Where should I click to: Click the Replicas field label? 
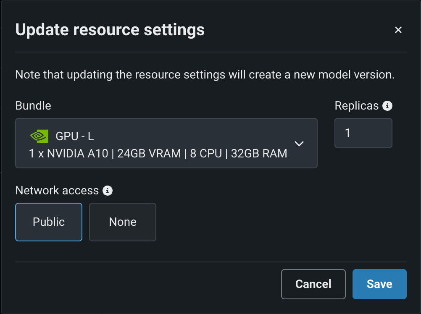(x=357, y=106)
